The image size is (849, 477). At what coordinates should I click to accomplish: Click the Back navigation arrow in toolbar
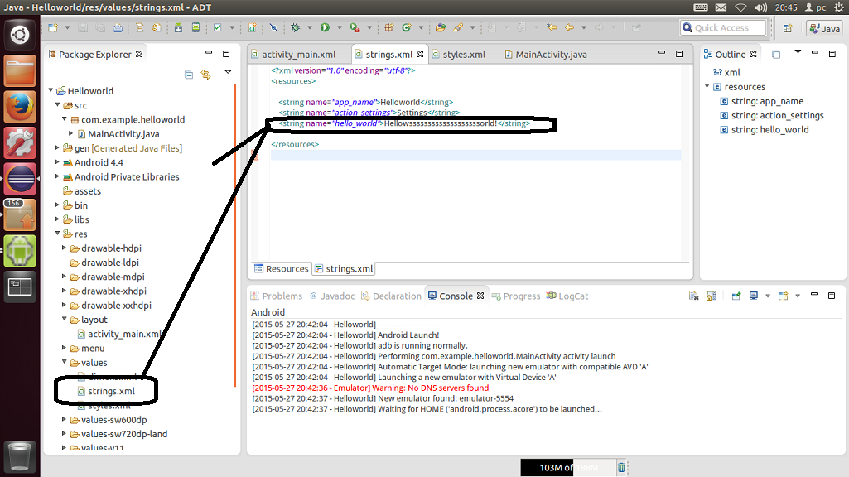point(569,27)
